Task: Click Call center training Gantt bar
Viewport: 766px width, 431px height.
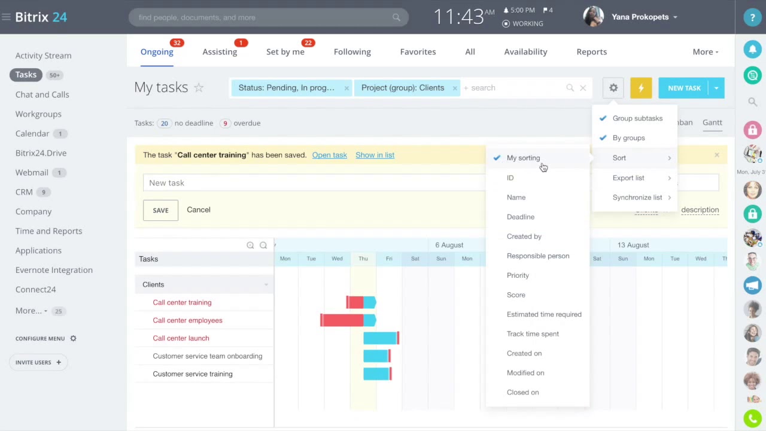Action: pyautogui.click(x=361, y=302)
